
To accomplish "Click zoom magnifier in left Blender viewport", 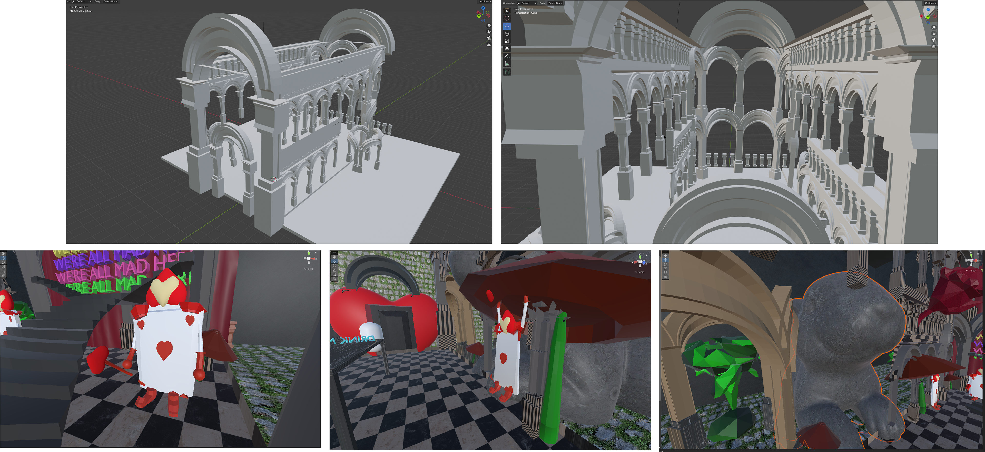I will 489,26.
